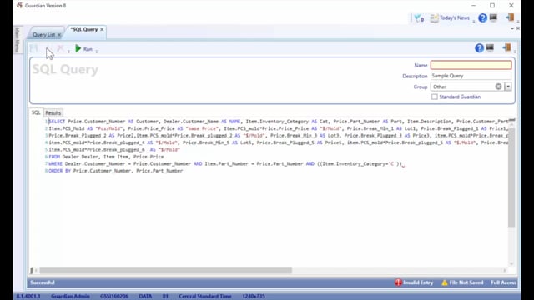Screen dimensions: 534x300
Task: Click the Description field with Sample Query
Action: pos(471,76)
